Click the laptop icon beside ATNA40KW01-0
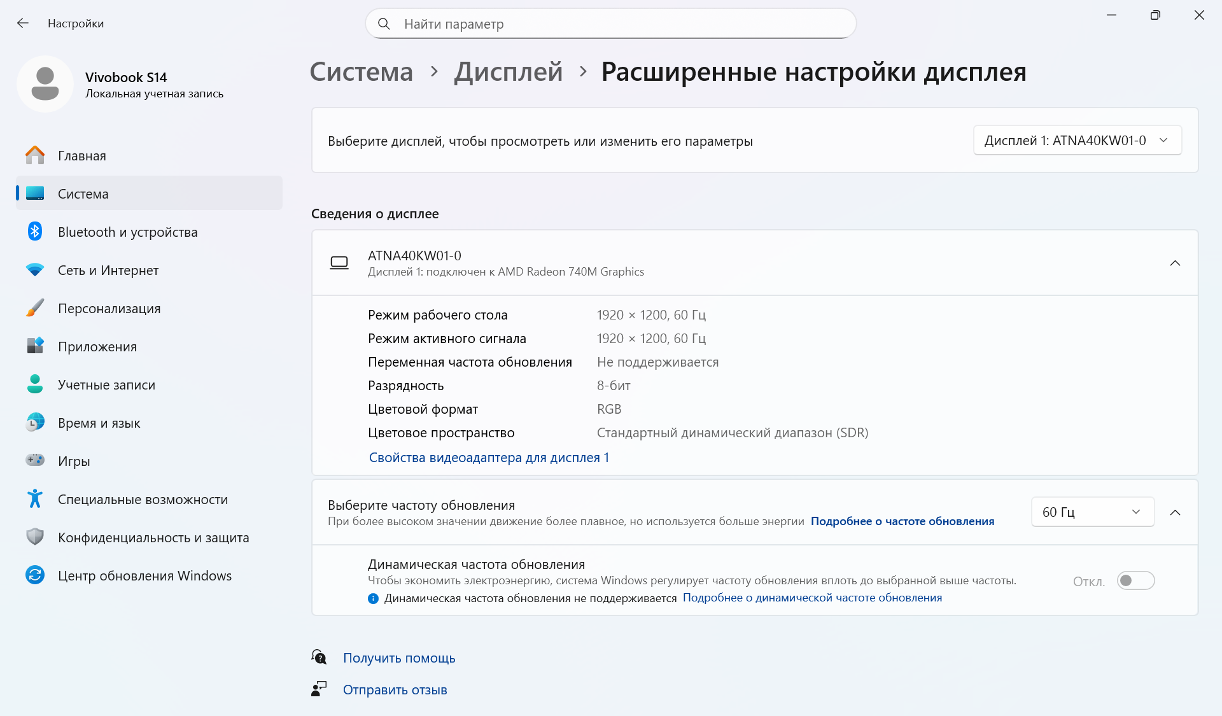Viewport: 1222px width, 716px height. point(339,263)
